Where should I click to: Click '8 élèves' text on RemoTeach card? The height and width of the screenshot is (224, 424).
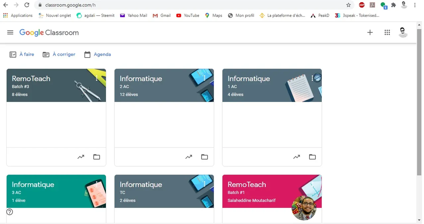[20, 94]
